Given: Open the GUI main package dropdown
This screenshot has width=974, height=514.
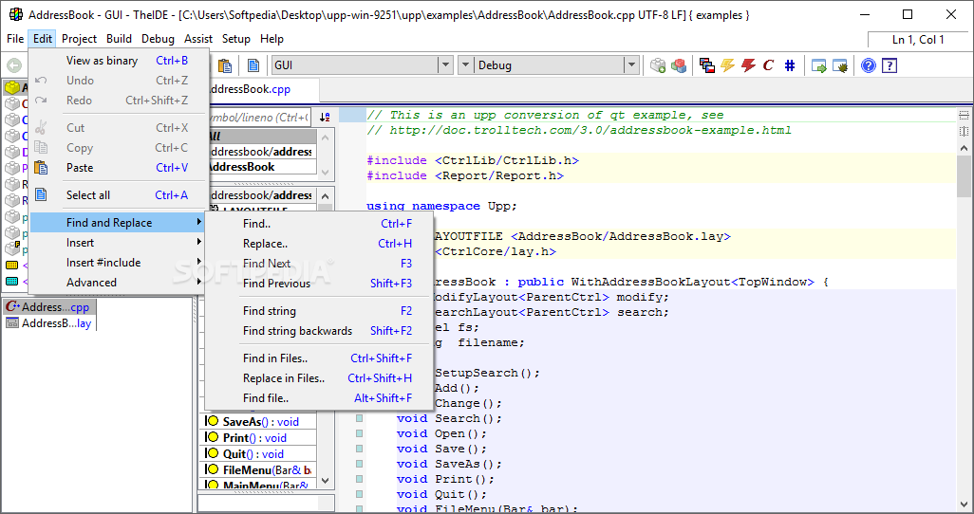Looking at the screenshot, I should tap(362, 65).
